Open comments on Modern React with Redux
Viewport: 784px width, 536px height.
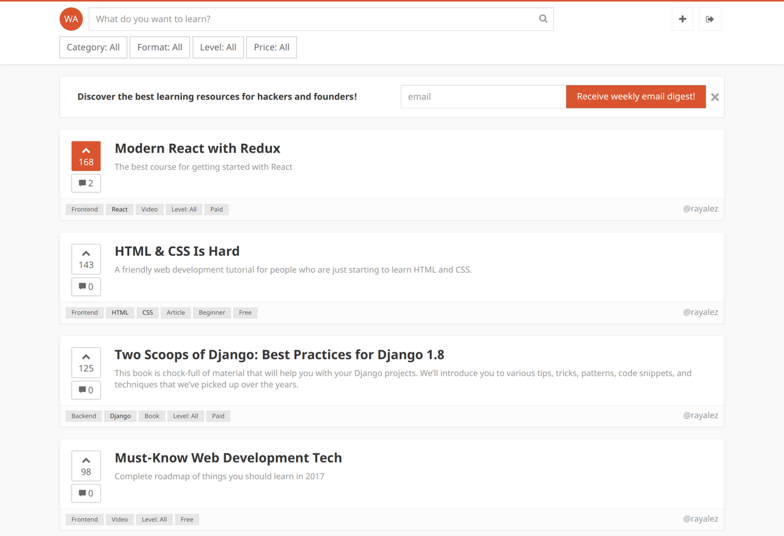point(86,183)
